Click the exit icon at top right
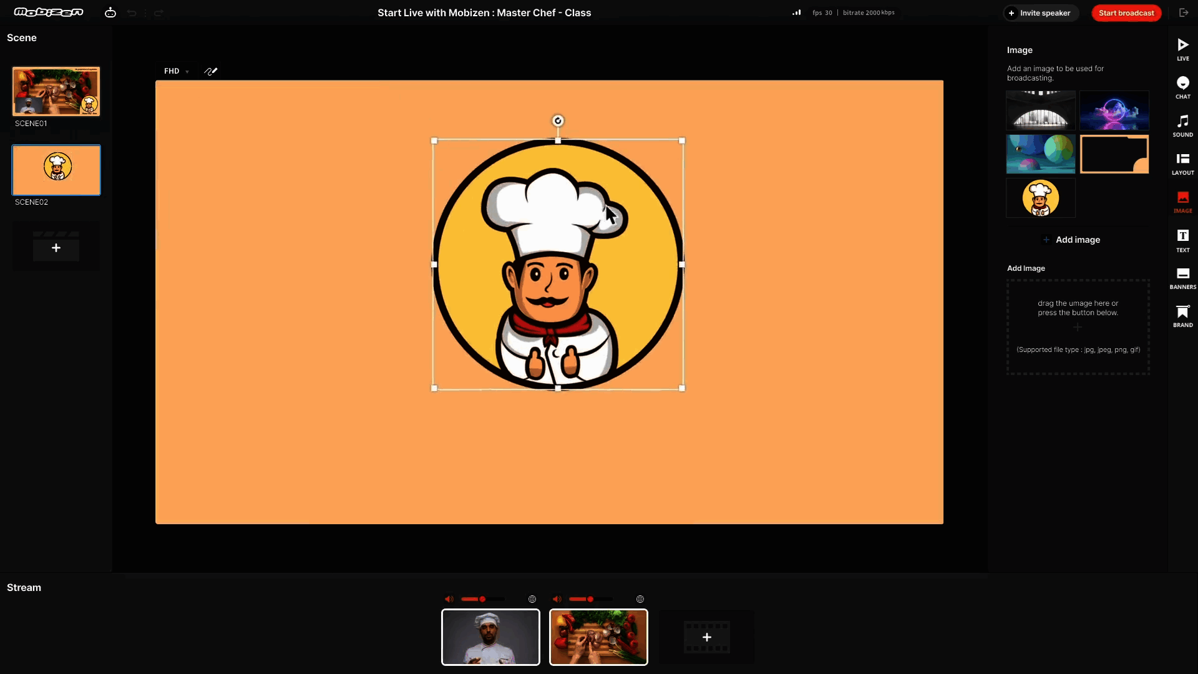The height and width of the screenshot is (674, 1198). pyautogui.click(x=1184, y=12)
